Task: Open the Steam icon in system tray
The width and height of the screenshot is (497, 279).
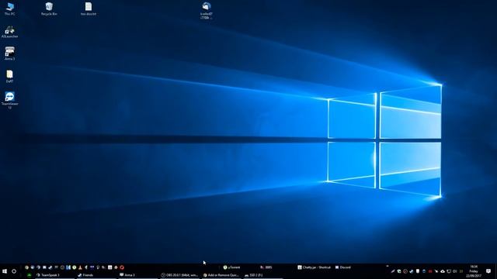Action: coord(412,271)
